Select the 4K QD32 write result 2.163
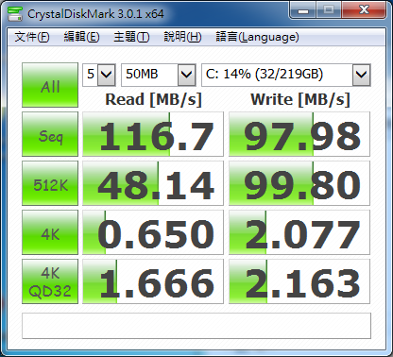The width and height of the screenshot is (393, 357). [299, 281]
